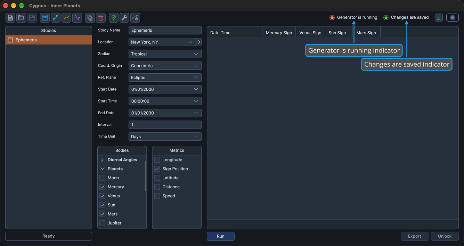Click the green download arrow icon
This screenshot has height=246, width=464.
pyautogui.click(x=439, y=17)
